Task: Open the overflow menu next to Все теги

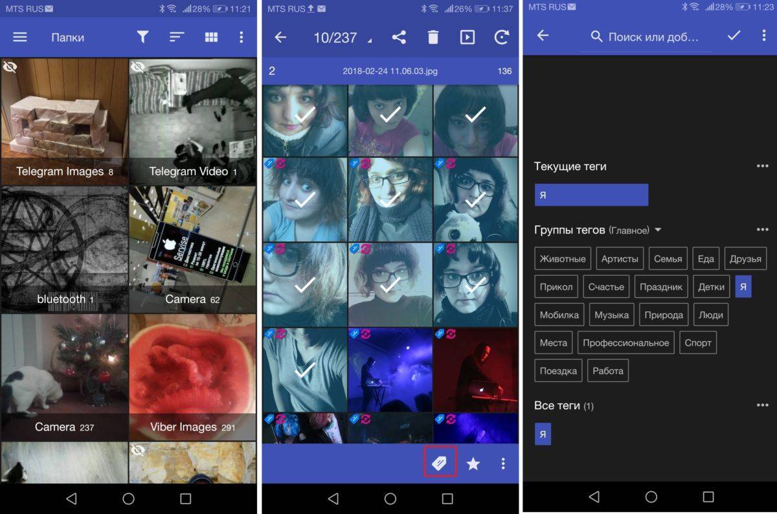Action: (x=762, y=405)
